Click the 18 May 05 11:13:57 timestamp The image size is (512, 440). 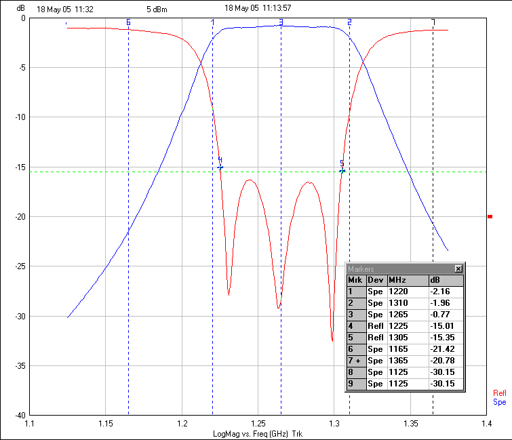tap(258, 8)
